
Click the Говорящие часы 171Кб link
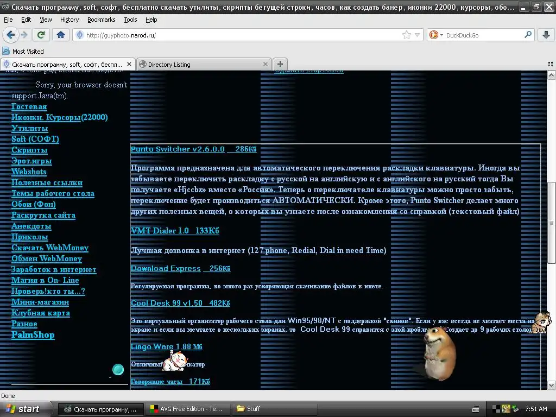point(170,382)
